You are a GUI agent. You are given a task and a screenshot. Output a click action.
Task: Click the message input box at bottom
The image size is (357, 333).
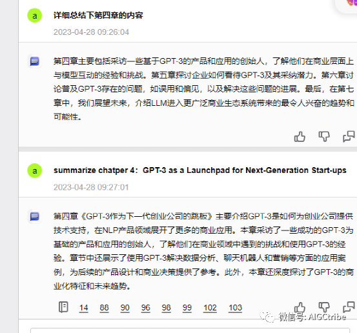coord(190,330)
